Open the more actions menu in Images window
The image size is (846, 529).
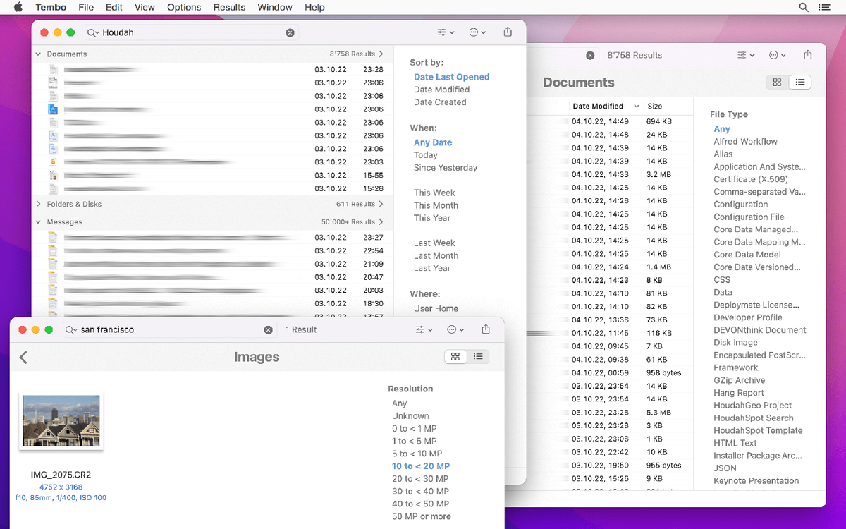click(455, 329)
